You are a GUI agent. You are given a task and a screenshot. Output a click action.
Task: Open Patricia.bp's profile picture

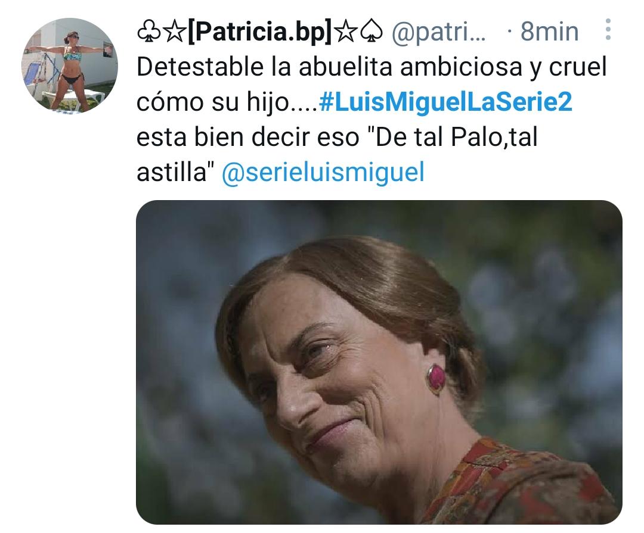69,66
